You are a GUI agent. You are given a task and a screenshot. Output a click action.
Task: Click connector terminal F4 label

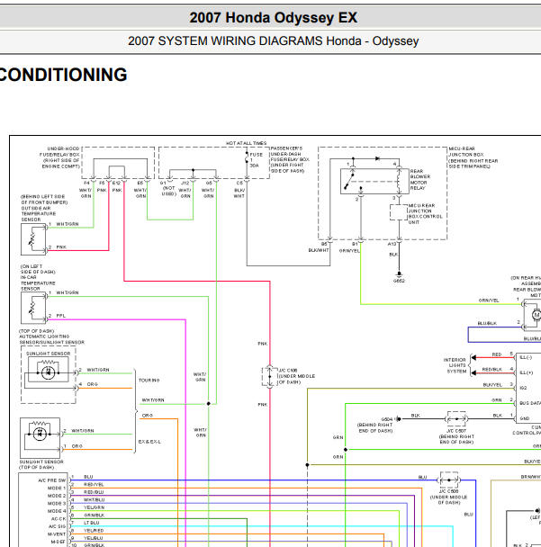(86, 183)
